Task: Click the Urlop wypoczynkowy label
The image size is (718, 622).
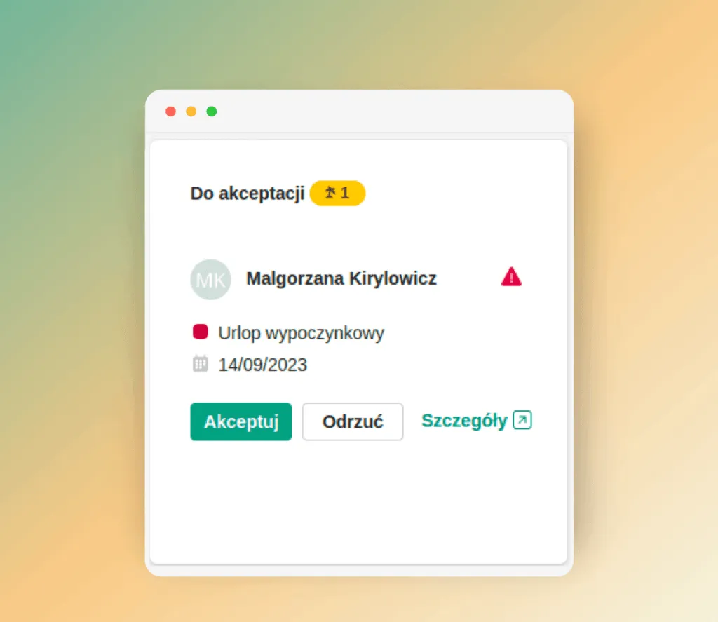Action: coord(302,333)
